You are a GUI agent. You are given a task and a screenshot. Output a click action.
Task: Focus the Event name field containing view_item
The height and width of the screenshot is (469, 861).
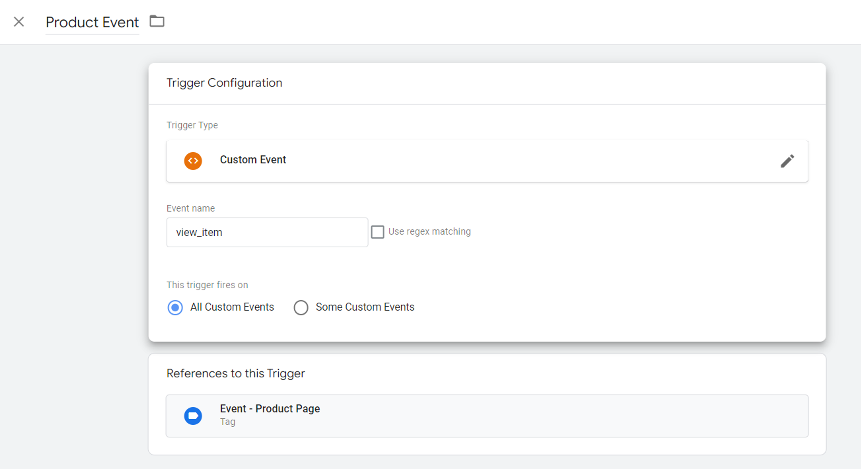[x=267, y=232]
